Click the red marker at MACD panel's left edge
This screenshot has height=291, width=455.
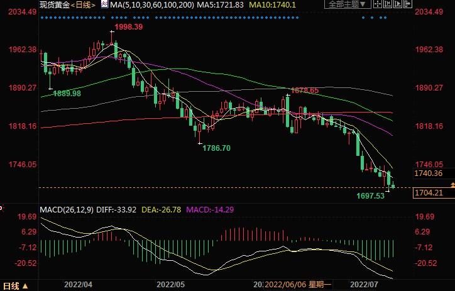[2, 207]
